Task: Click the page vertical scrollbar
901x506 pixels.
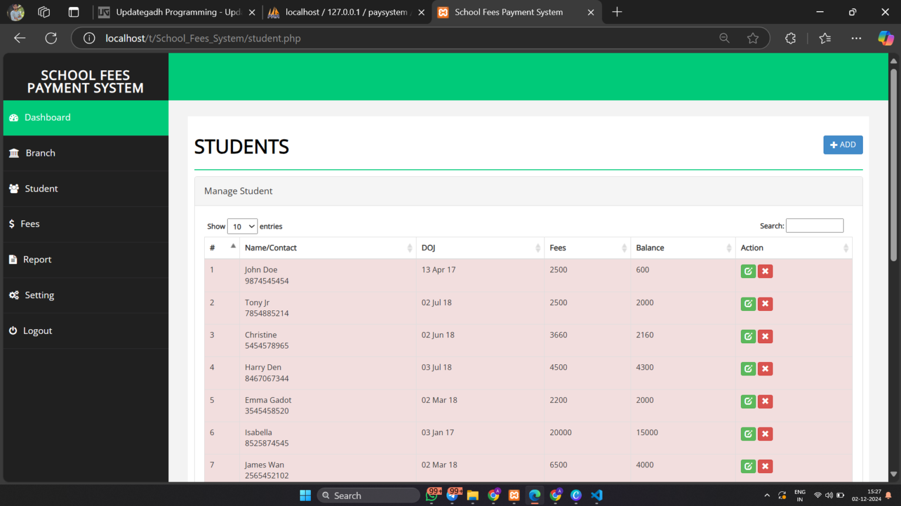Action: tap(893, 164)
